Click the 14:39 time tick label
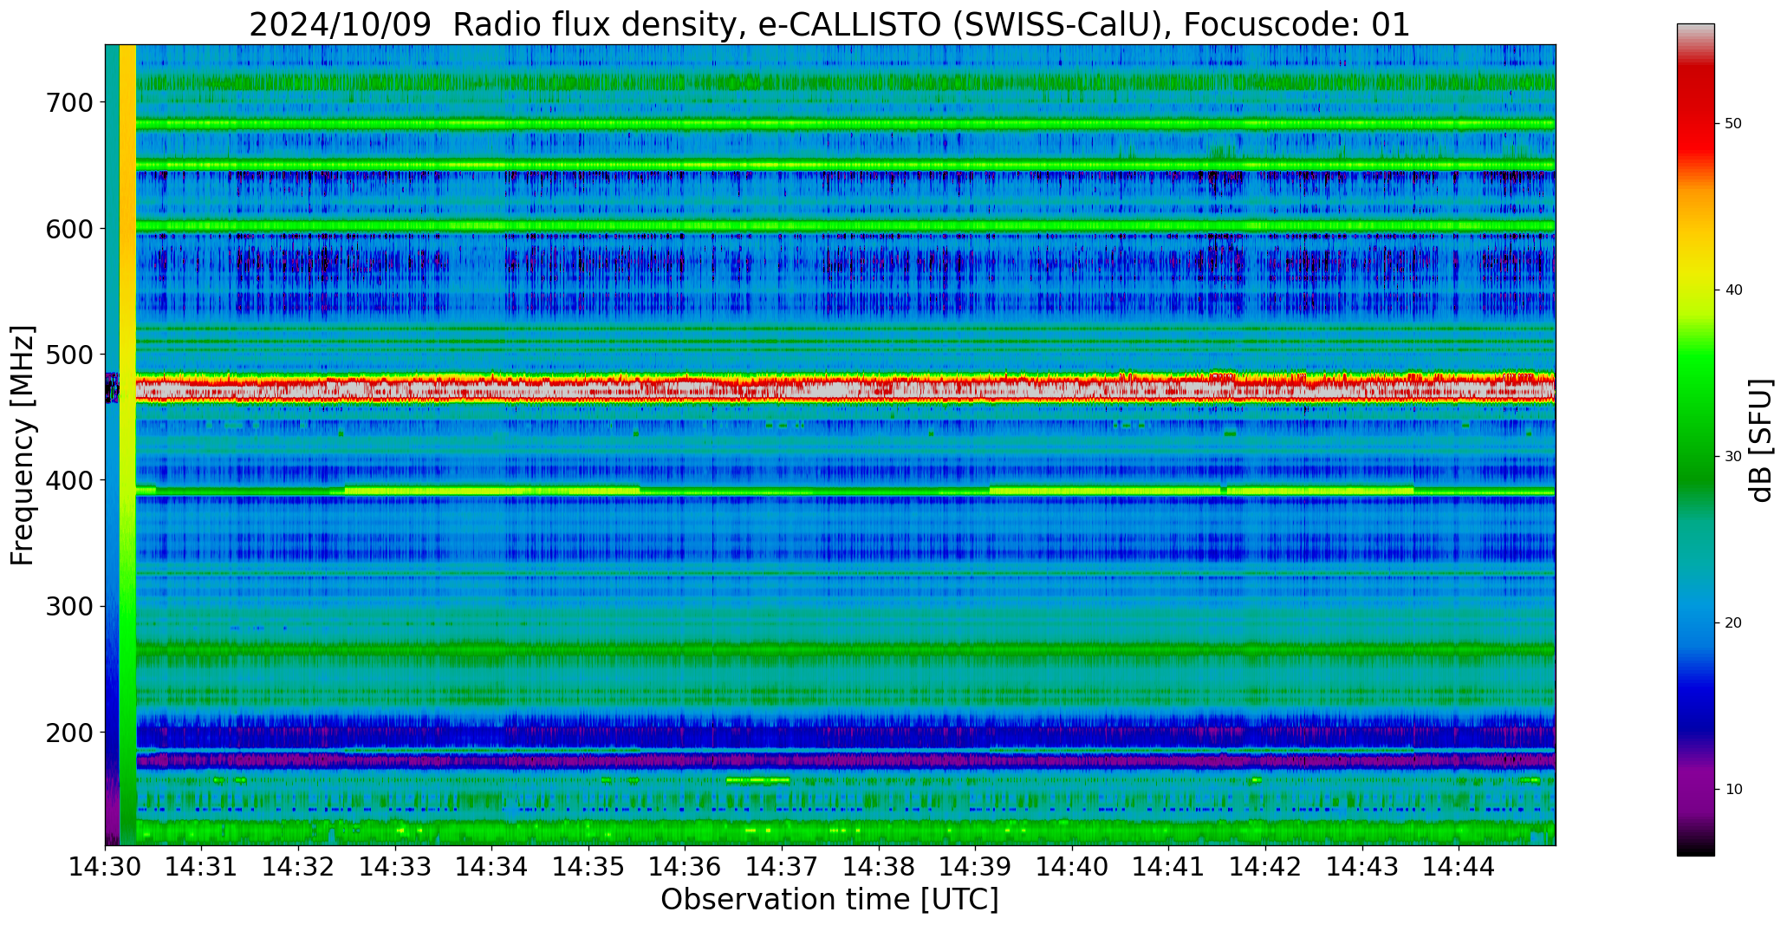 pos(976,866)
